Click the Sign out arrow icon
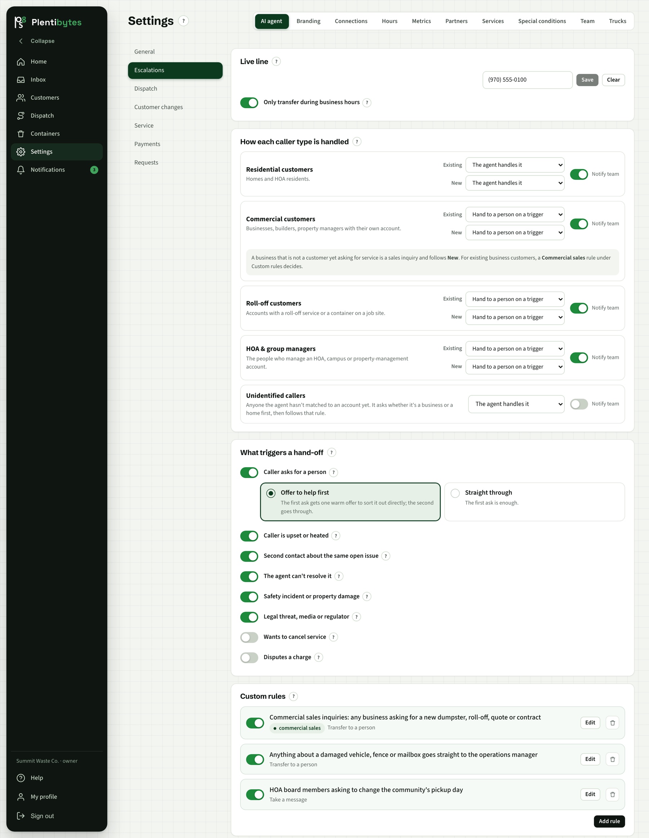The height and width of the screenshot is (838, 649). pyautogui.click(x=21, y=816)
